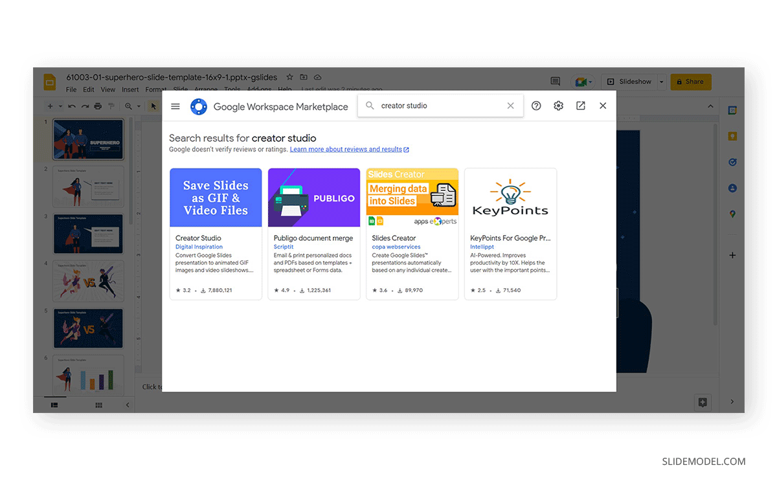
Task: Close the Marketplace dialog
Action: pos(603,106)
